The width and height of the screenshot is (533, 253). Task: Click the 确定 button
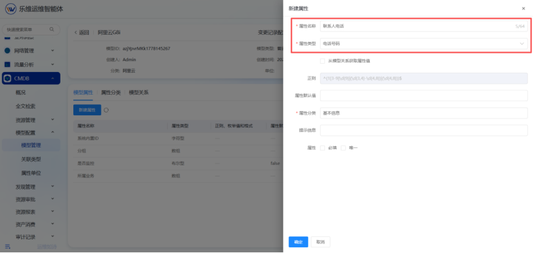pos(298,242)
